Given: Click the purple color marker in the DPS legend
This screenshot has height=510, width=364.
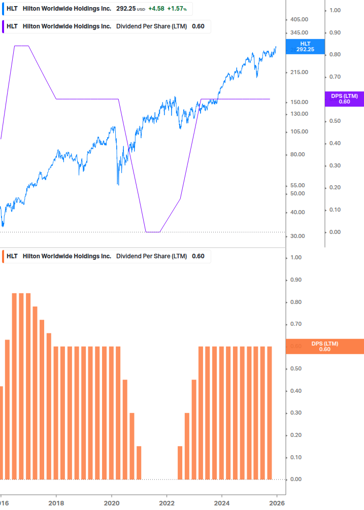Looking at the screenshot, I should (x=3, y=27).
